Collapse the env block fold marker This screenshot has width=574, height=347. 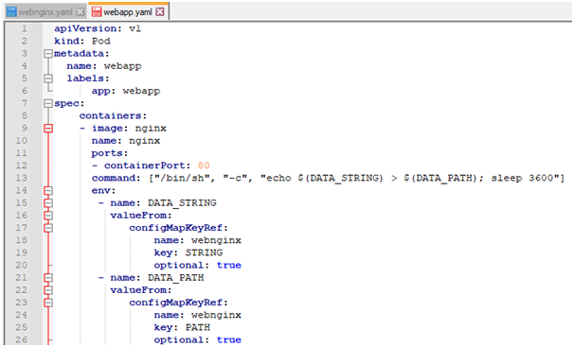pyautogui.click(x=48, y=191)
